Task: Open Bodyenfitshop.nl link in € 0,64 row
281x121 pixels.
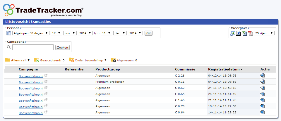Action: click(x=31, y=113)
